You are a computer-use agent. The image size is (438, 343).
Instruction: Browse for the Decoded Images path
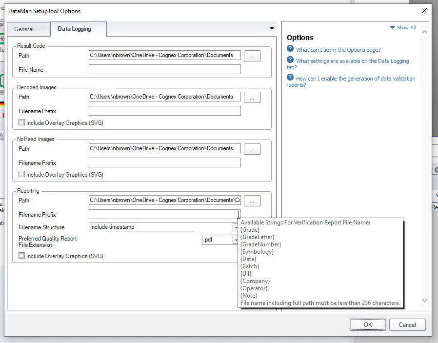coord(252,98)
